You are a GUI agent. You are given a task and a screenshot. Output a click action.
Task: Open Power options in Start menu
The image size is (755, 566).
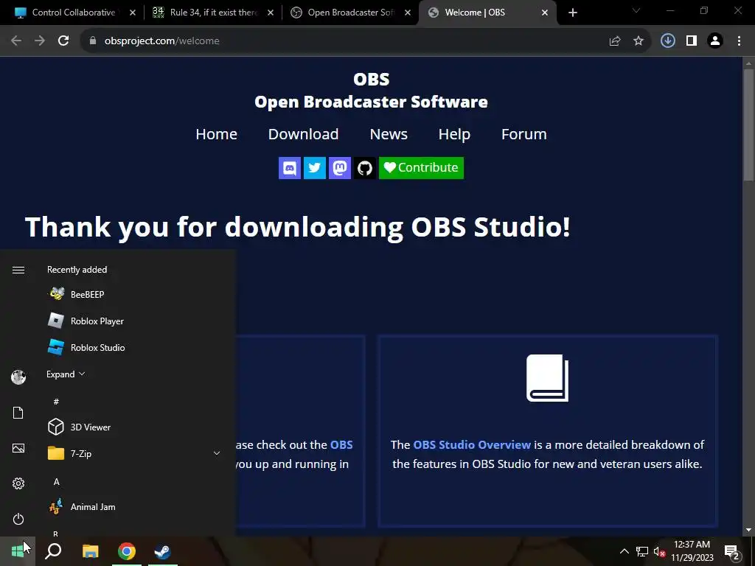[18, 519]
